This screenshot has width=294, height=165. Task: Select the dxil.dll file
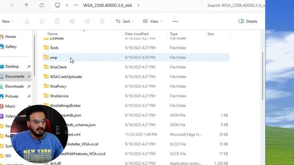point(55,163)
